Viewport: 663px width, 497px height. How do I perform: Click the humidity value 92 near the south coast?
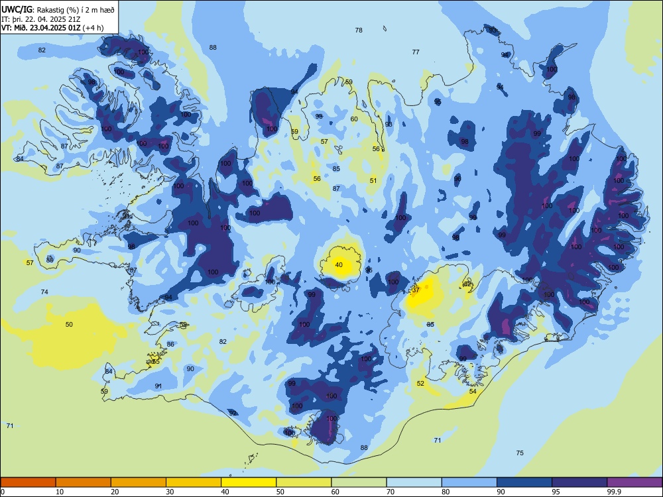point(233,413)
